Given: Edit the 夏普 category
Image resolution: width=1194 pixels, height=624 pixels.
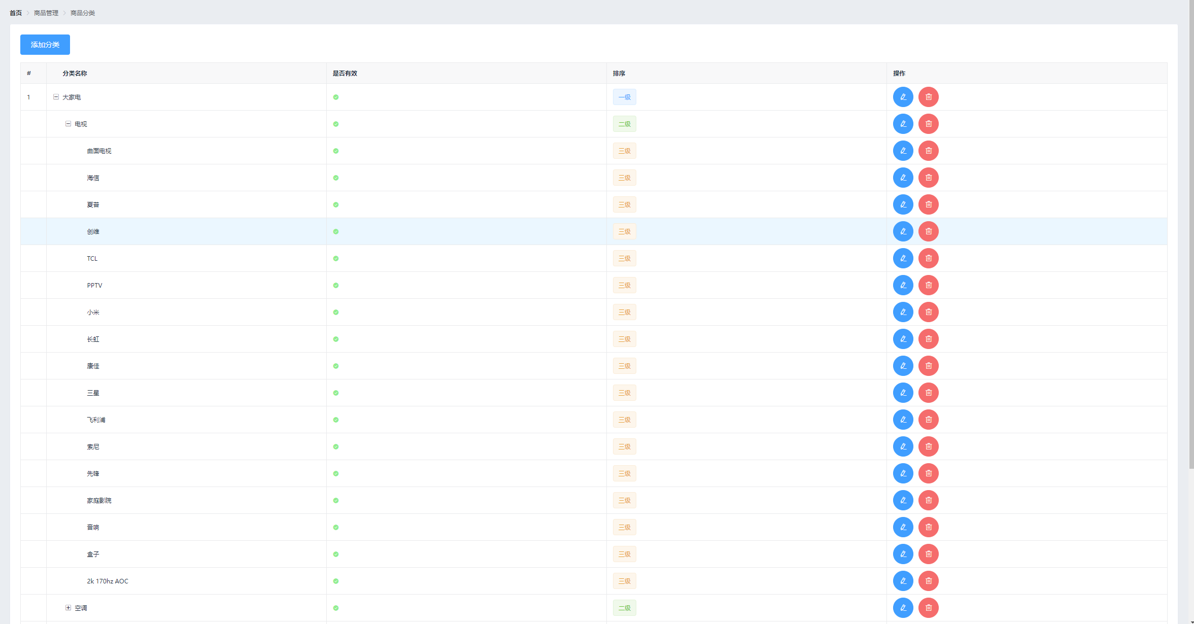Looking at the screenshot, I should 903,204.
